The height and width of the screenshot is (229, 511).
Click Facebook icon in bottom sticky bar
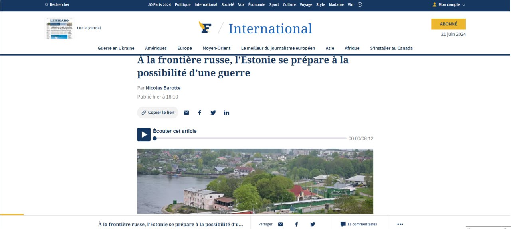pos(296,224)
